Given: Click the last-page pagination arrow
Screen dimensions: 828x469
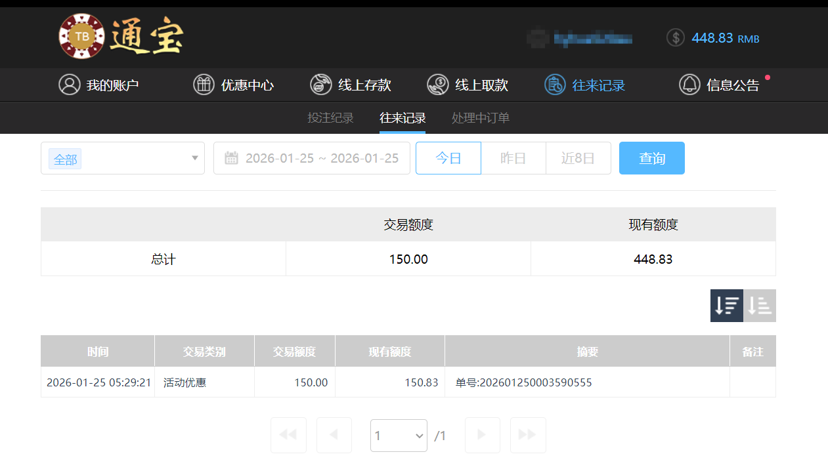Looking at the screenshot, I should click(x=528, y=435).
